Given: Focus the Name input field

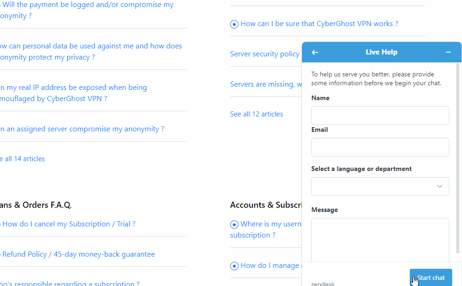Looking at the screenshot, I should 380,116.
